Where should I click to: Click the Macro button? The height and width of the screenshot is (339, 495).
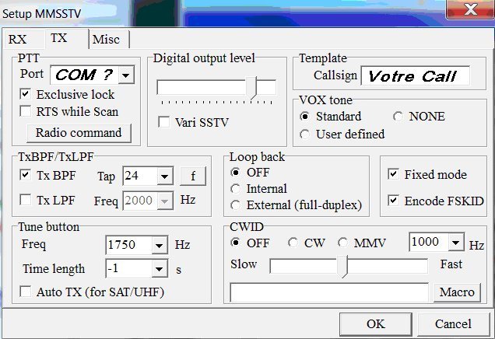point(457,292)
